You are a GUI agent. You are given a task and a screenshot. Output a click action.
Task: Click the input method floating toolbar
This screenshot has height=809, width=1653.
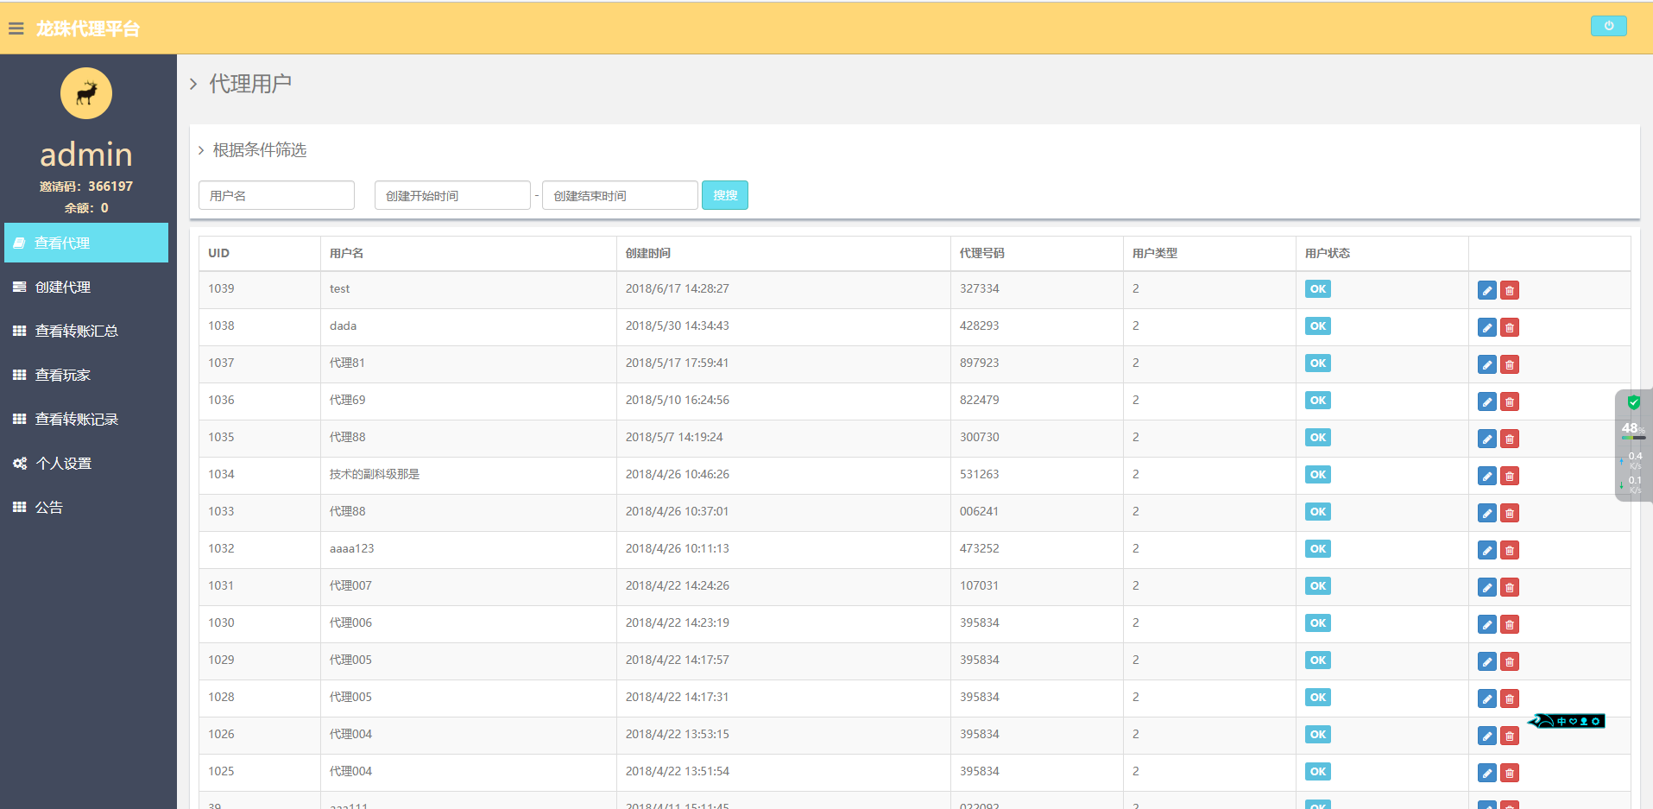tap(1566, 721)
